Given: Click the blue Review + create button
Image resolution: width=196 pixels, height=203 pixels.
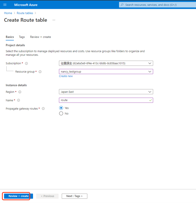Looking at the screenshot, I should (18, 196).
